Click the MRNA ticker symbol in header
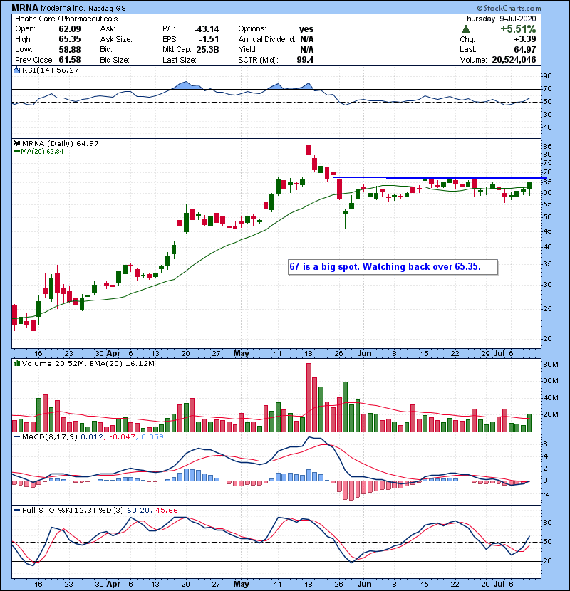This screenshot has height=591, width=570. (x=25, y=8)
